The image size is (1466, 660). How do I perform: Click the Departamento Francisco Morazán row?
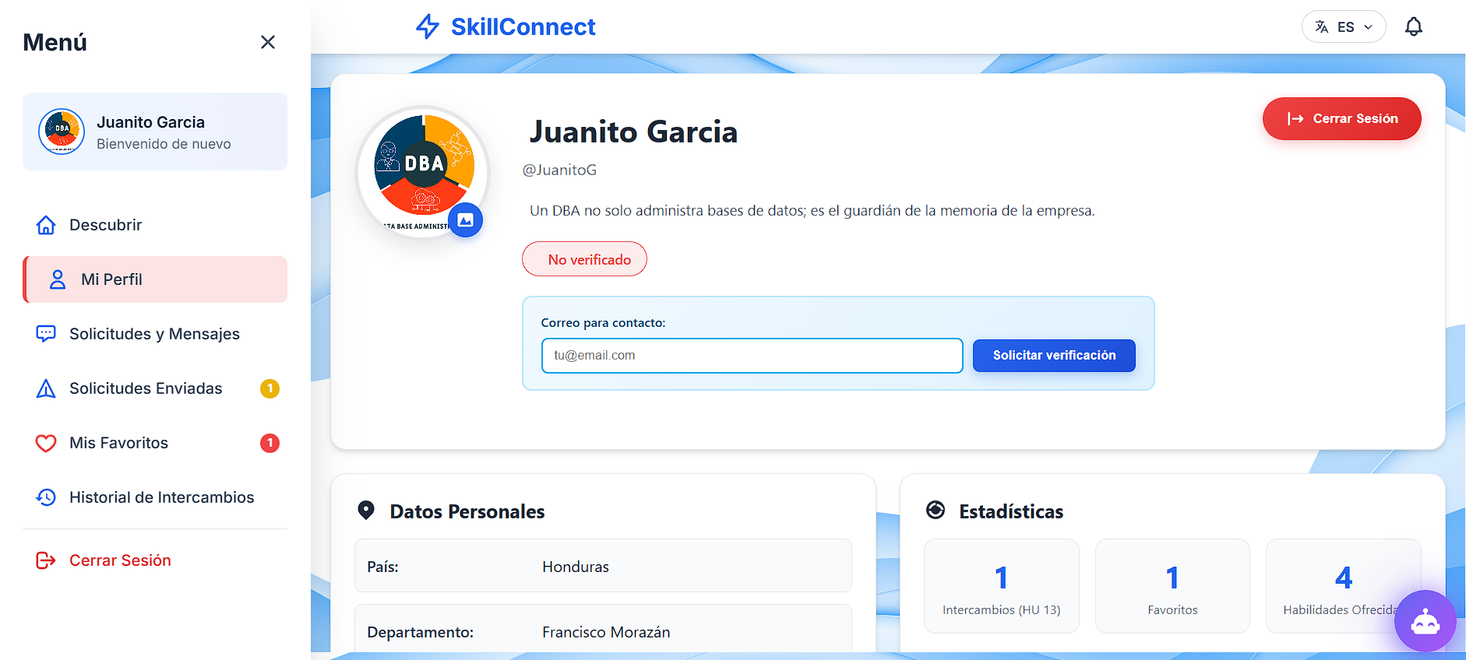click(x=603, y=629)
